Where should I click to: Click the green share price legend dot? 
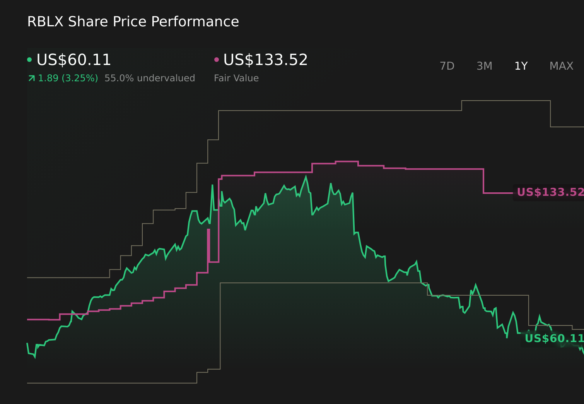click(x=29, y=60)
